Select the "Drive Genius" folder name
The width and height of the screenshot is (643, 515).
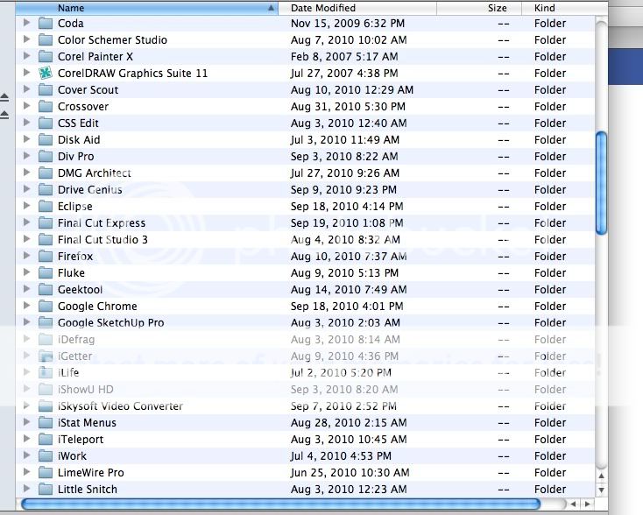(x=90, y=190)
